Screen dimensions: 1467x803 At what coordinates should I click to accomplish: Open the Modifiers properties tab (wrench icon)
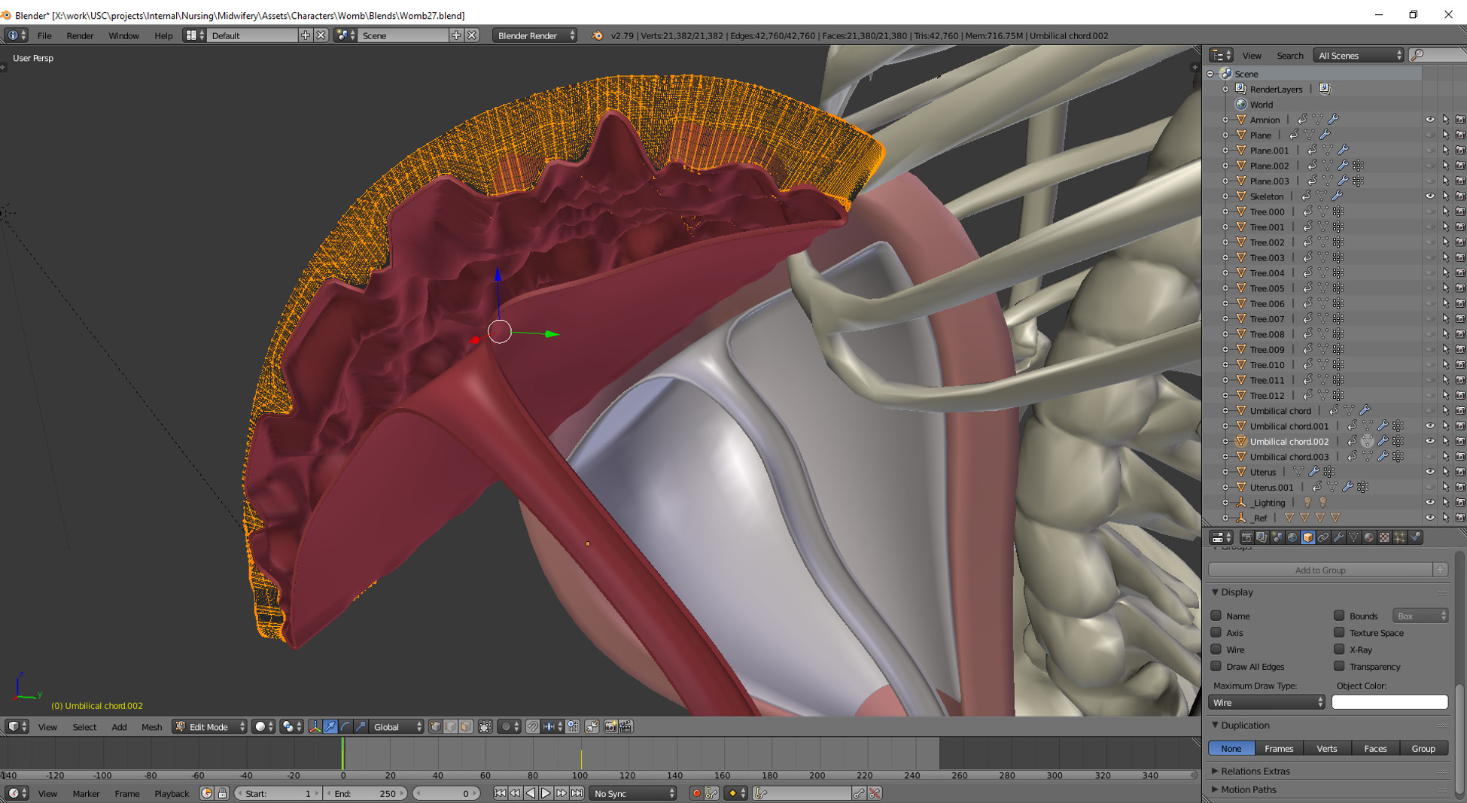[x=1338, y=537]
